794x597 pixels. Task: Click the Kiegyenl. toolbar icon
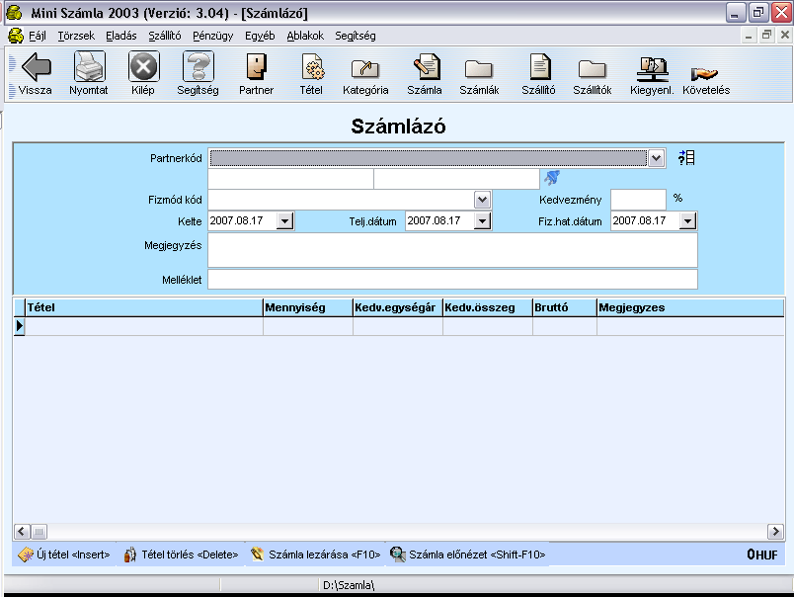[x=653, y=69]
